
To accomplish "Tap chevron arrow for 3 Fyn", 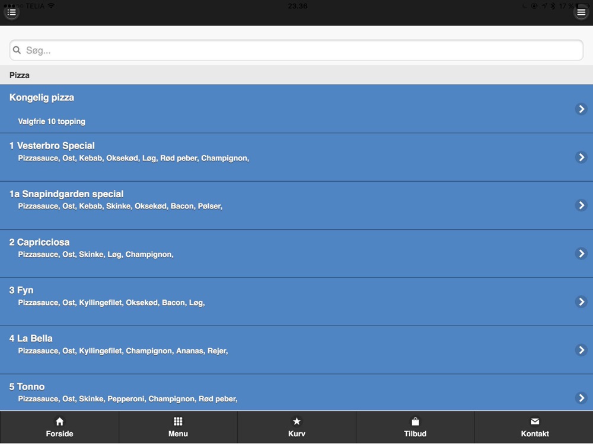I will [x=581, y=302].
